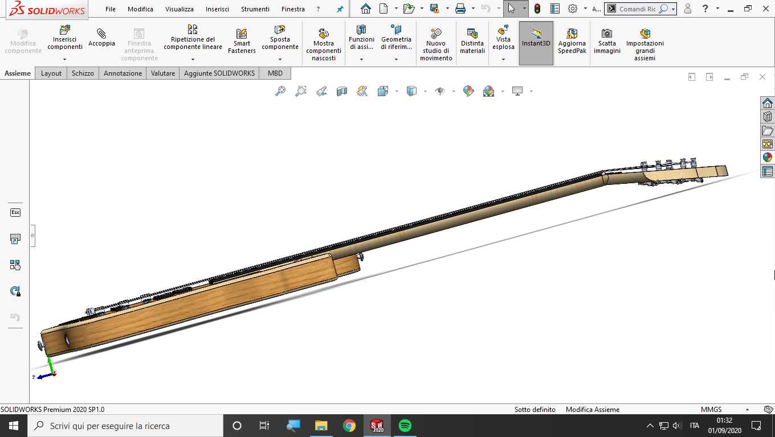
Task: Toggle the Select cursor tool
Action: click(x=511, y=9)
